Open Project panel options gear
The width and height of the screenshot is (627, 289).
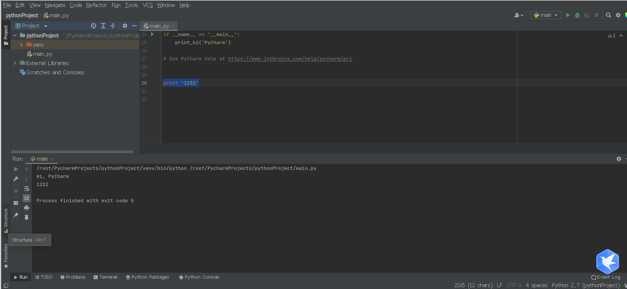(x=125, y=26)
